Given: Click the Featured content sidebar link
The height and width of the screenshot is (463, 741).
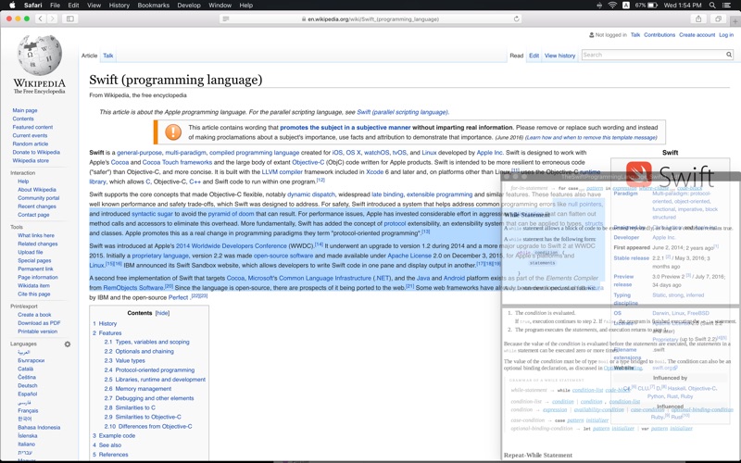Looking at the screenshot, I should pos(32,127).
